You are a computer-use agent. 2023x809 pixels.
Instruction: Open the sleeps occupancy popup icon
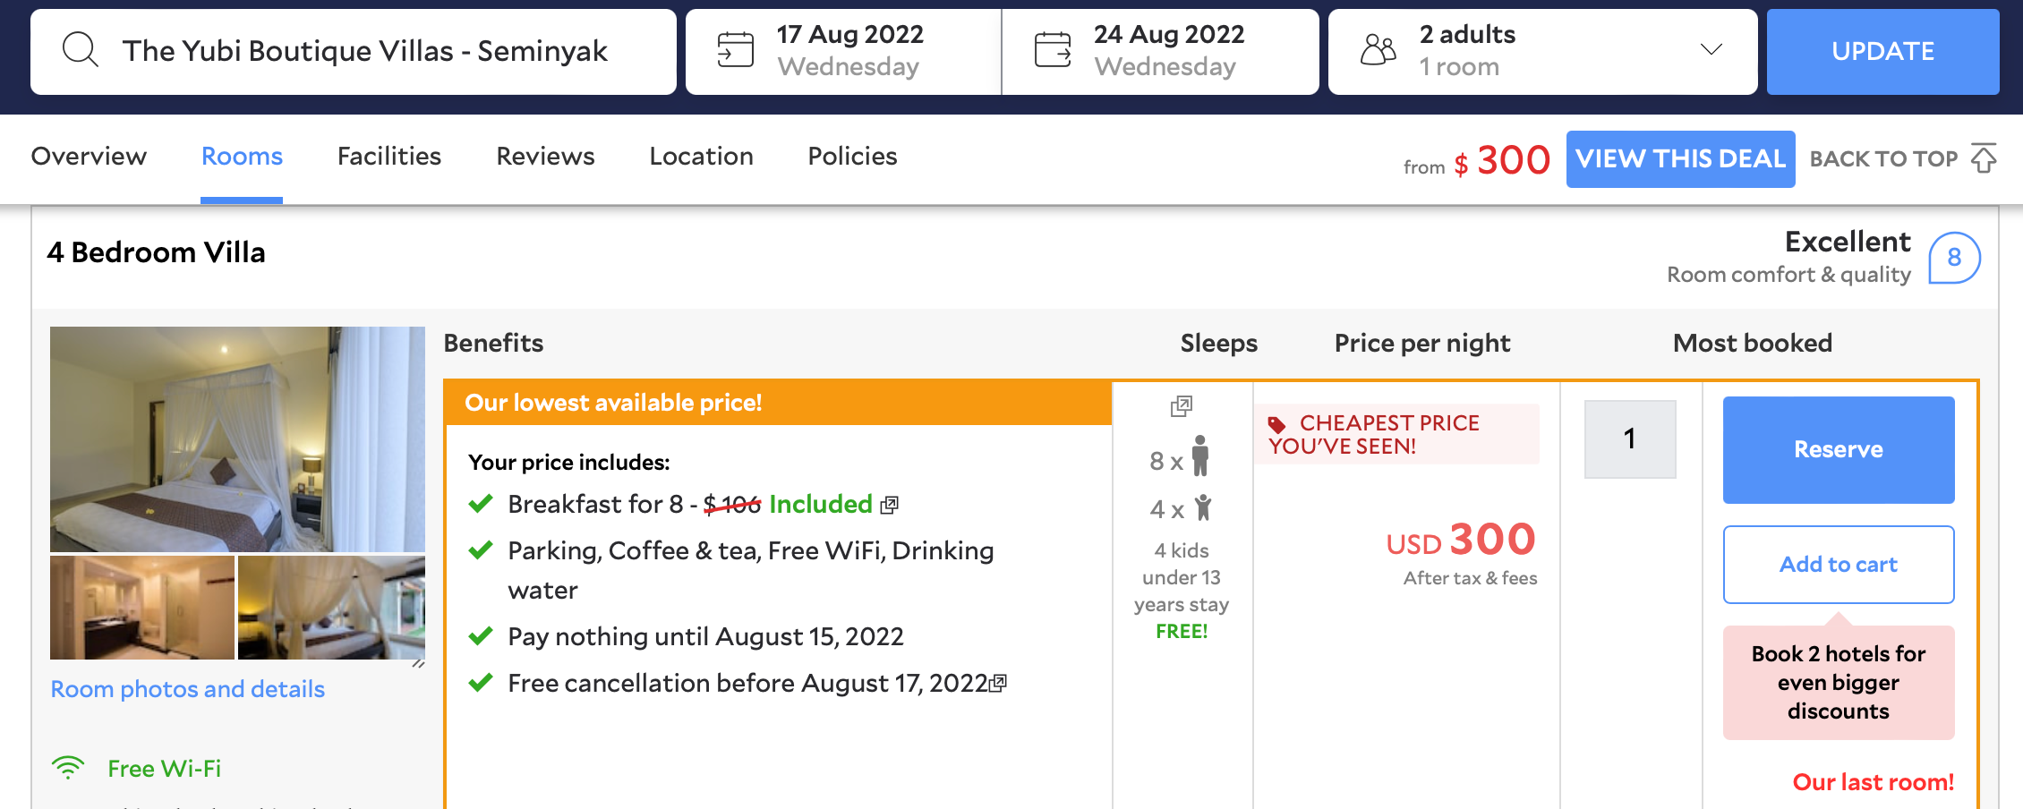1182,406
